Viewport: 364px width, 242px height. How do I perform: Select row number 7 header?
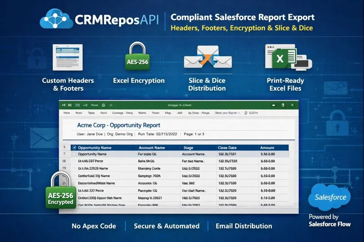point(64,154)
